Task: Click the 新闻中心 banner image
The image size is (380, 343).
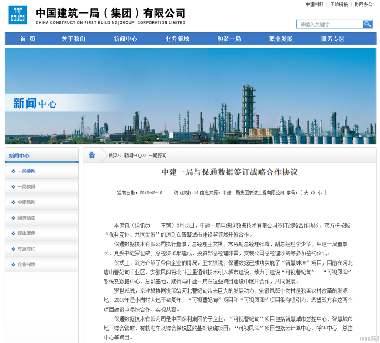Action: click(190, 96)
